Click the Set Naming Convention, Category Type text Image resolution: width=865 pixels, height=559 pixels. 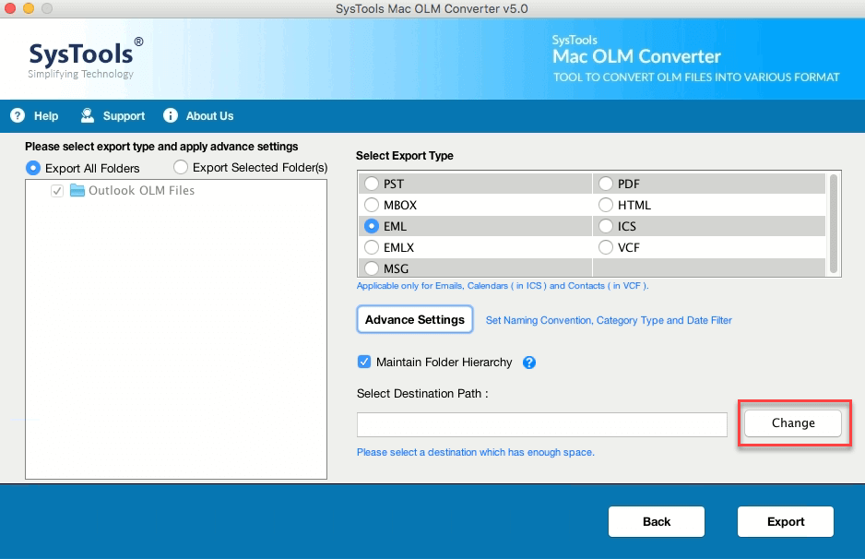pyautogui.click(x=609, y=320)
